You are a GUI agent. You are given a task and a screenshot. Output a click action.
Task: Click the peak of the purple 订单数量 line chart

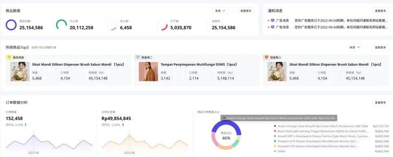click(34, 135)
